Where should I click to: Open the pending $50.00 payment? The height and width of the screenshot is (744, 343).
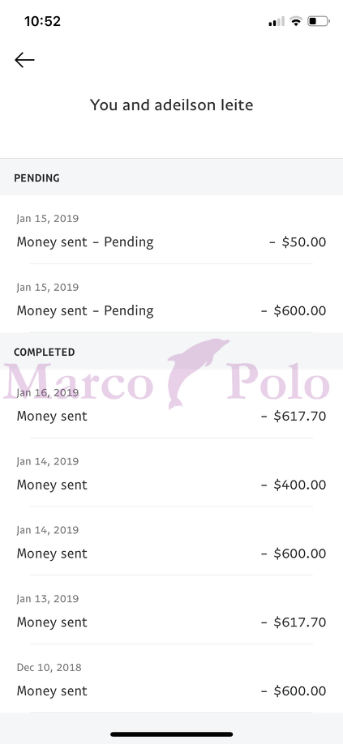171,230
